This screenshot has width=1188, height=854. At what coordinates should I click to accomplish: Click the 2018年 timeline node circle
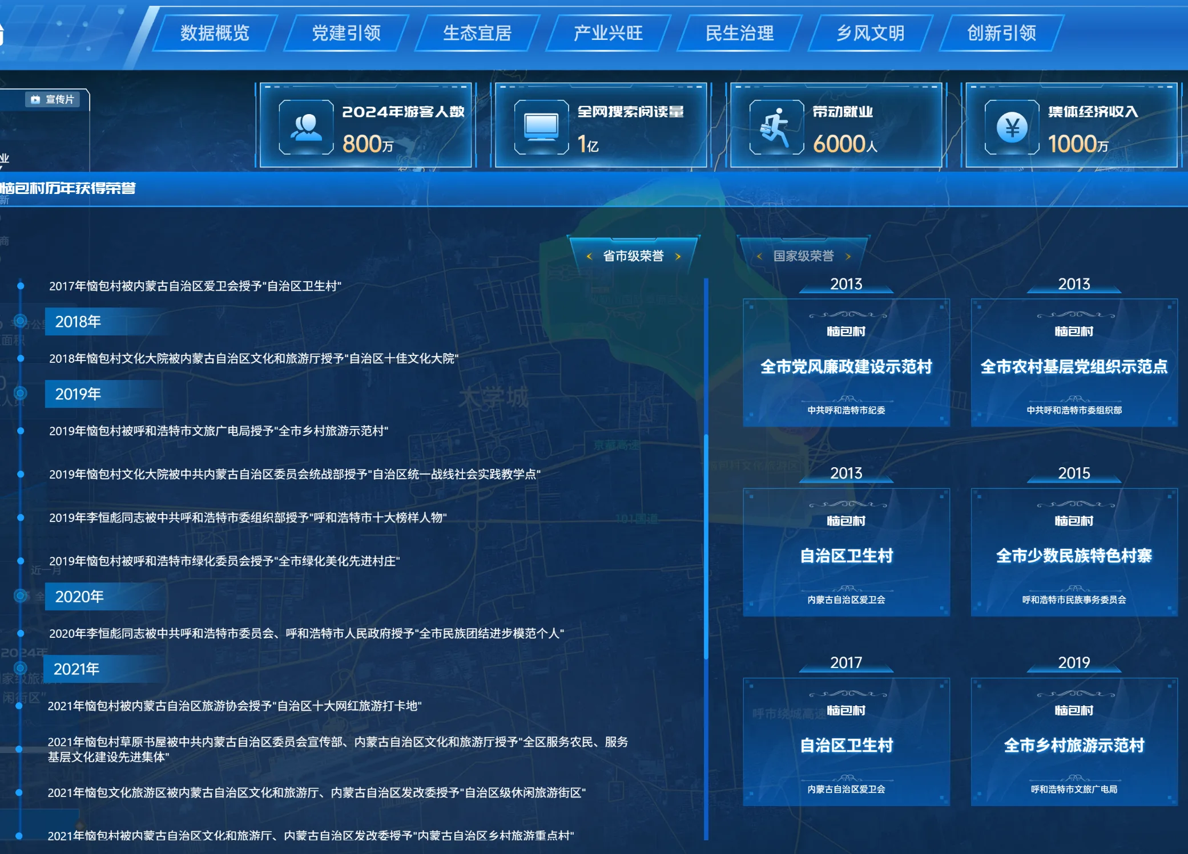(x=21, y=321)
